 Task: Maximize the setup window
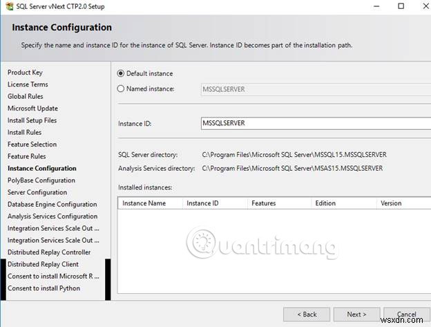401,6
